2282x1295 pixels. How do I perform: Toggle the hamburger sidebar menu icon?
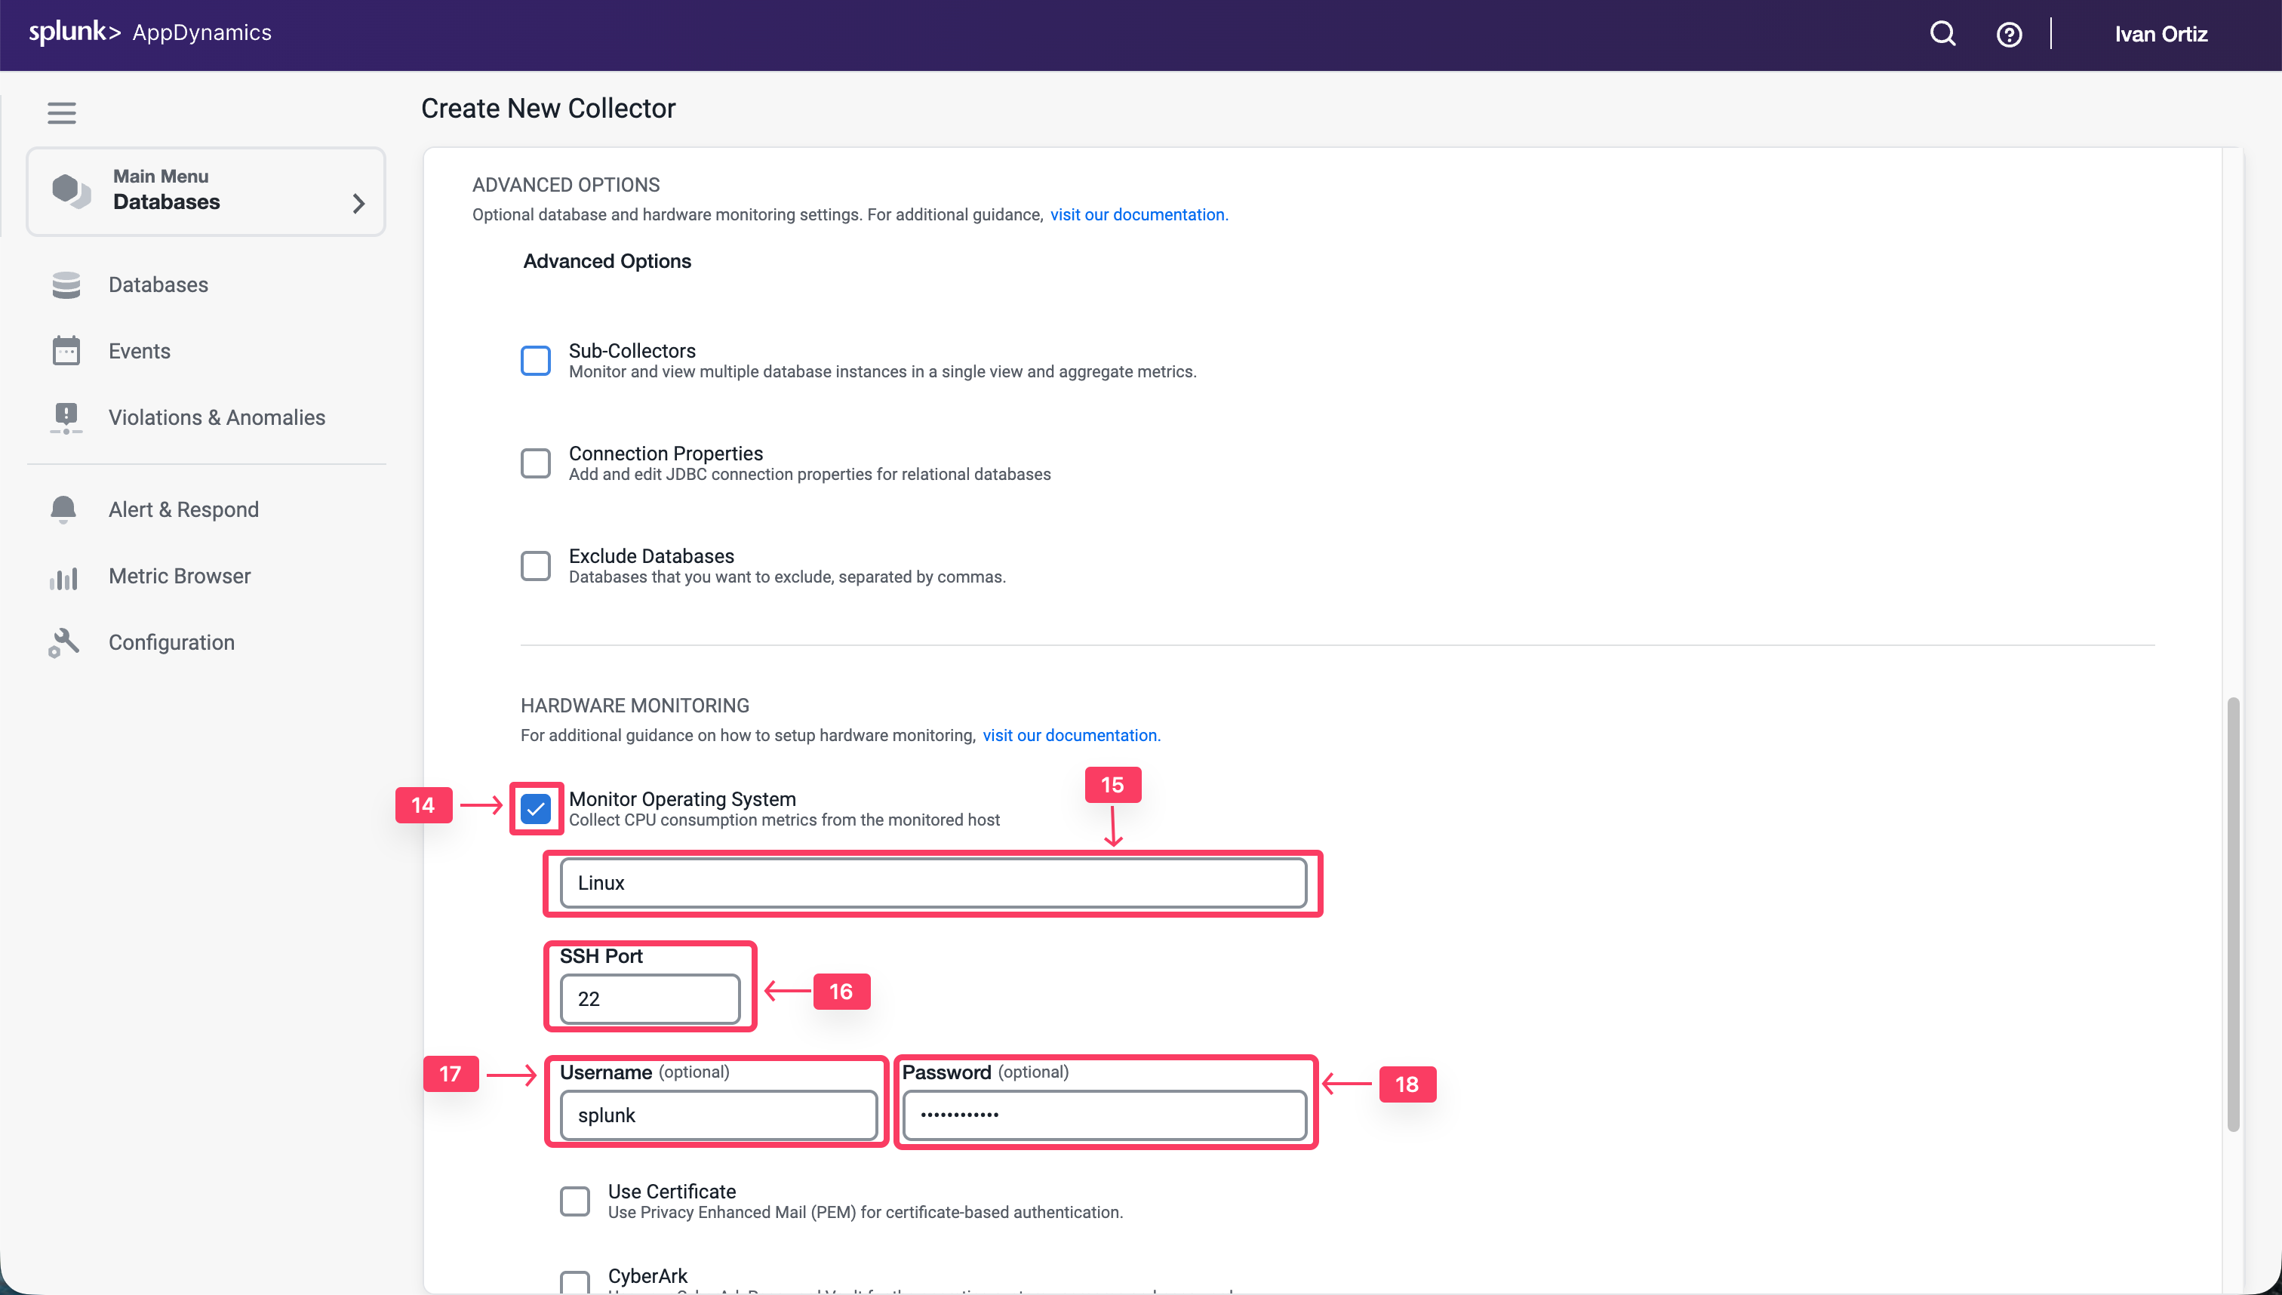click(x=61, y=113)
